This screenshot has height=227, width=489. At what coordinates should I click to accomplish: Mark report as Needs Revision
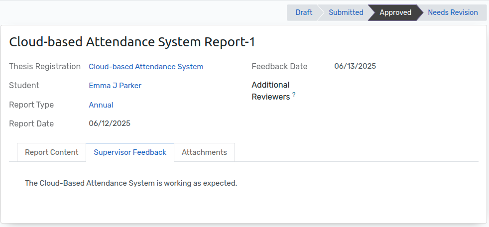pyautogui.click(x=453, y=12)
